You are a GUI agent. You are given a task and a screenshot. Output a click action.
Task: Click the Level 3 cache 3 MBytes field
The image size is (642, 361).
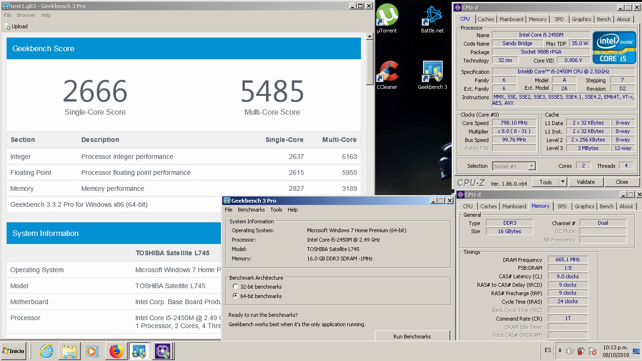[588, 148]
